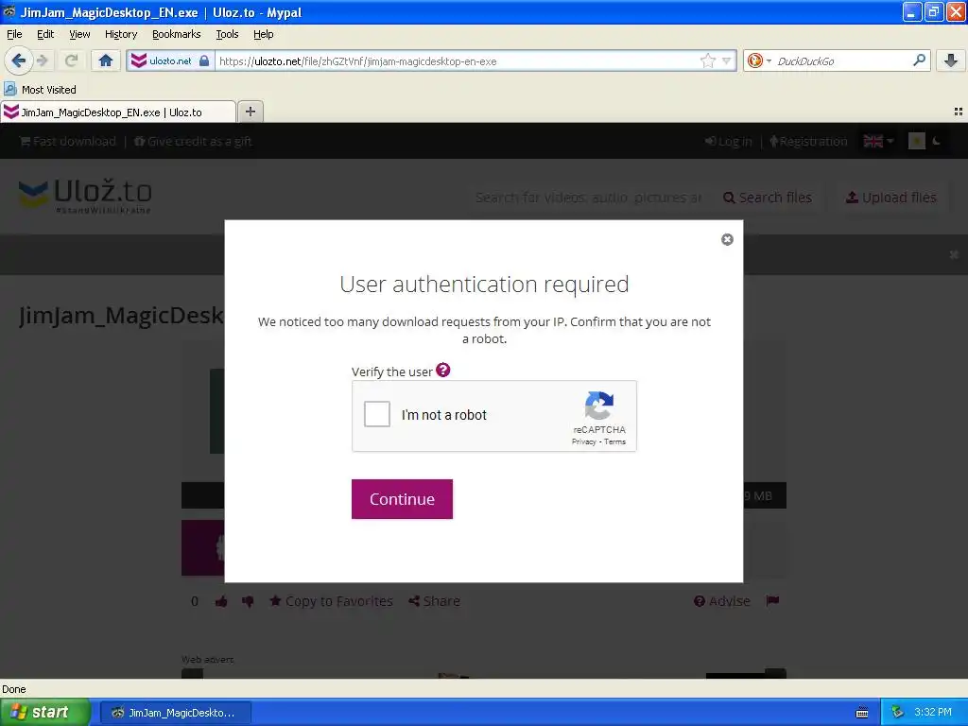Click the ulozto.net site identity icon
Screen dimensions: 968x726
(x=139, y=60)
